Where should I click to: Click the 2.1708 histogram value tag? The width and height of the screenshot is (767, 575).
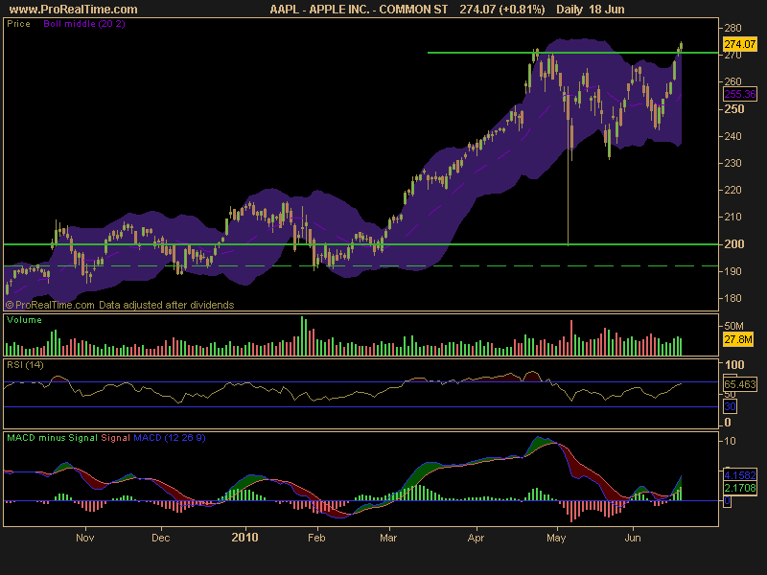click(739, 488)
